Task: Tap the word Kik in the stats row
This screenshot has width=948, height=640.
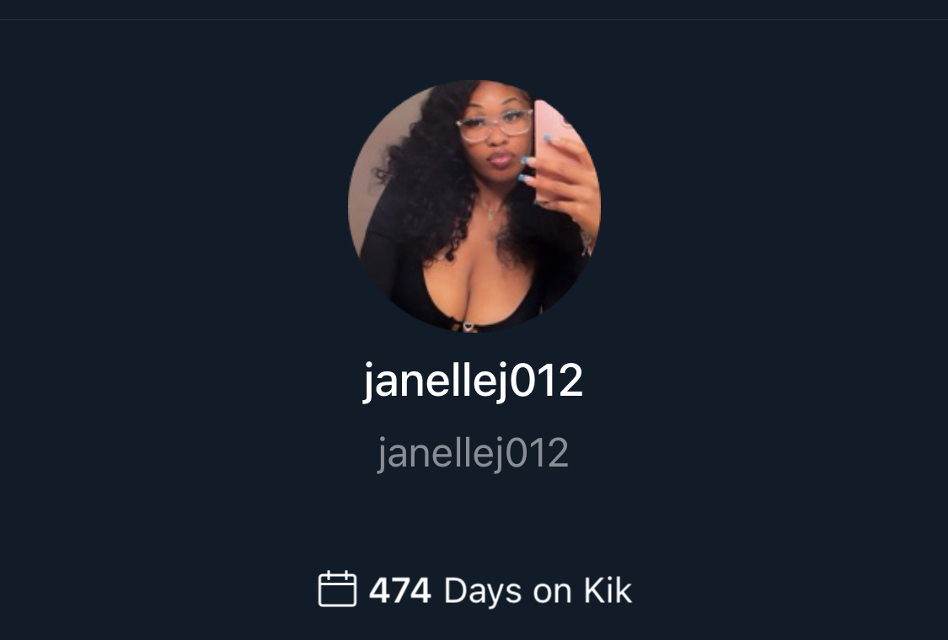Action: [x=608, y=590]
